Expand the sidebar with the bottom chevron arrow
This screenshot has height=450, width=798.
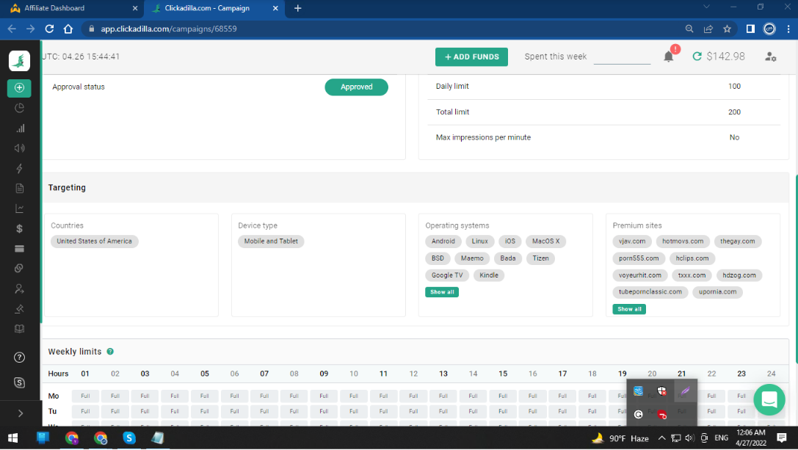20,413
